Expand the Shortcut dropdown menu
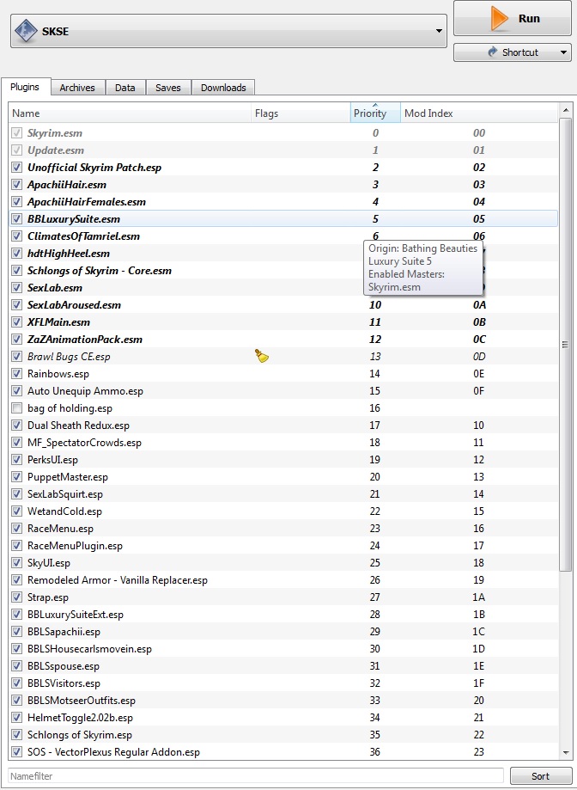This screenshot has width=577, height=790. click(x=563, y=52)
